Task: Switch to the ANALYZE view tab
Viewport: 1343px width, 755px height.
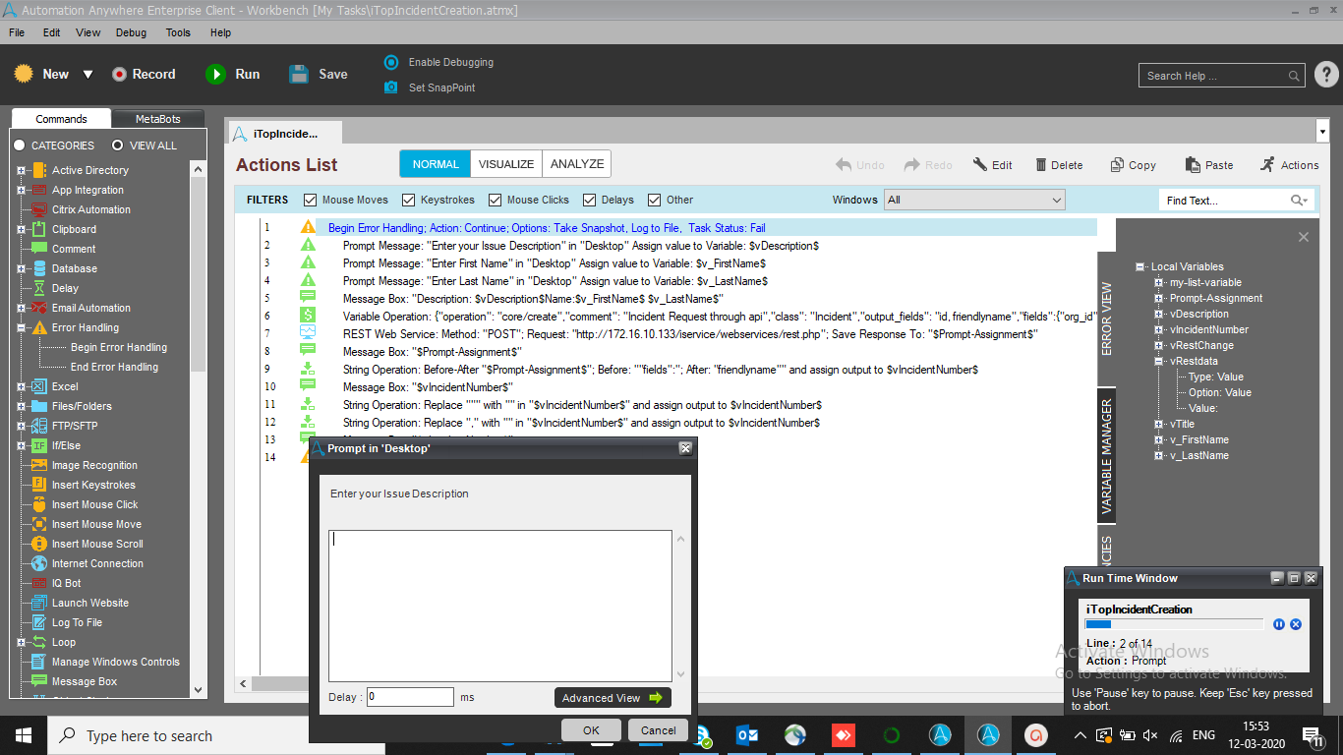Action: [x=577, y=164]
